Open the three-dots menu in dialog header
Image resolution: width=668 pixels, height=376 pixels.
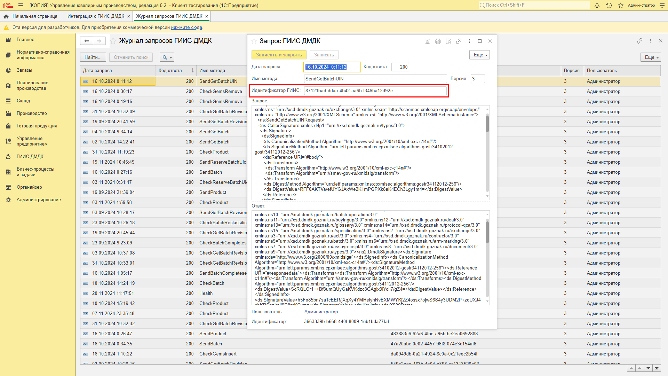click(469, 41)
